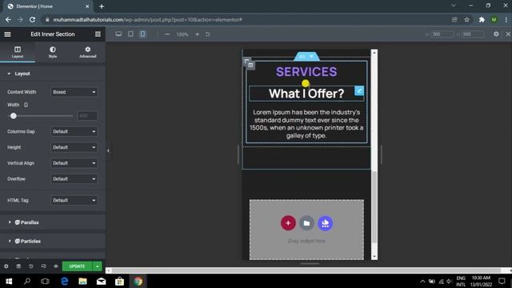Go back in browser
This screenshot has width=512, height=288.
pyautogui.click(x=8, y=19)
